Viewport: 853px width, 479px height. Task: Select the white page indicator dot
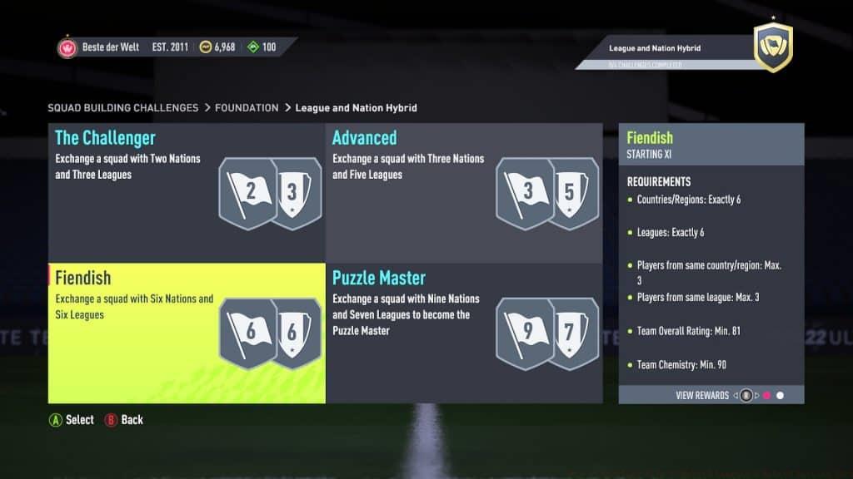780,395
